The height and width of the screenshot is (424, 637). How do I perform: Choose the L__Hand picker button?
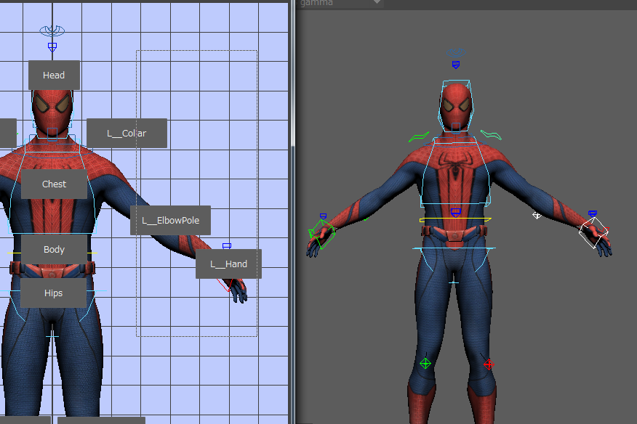pos(228,264)
